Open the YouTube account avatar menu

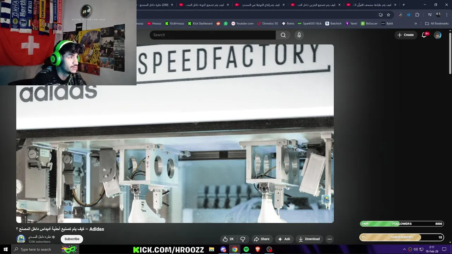[438, 35]
